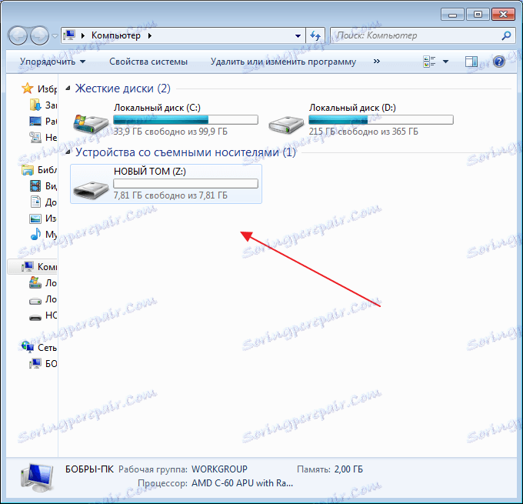Refresh the Компьютер view
Viewport: 523px width, 504px height.
tap(315, 35)
